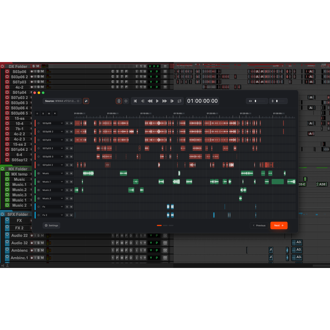The image size is (330, 330).
Task: Click the 01:15:00:00 ruler marker
Action: (179, 114)
